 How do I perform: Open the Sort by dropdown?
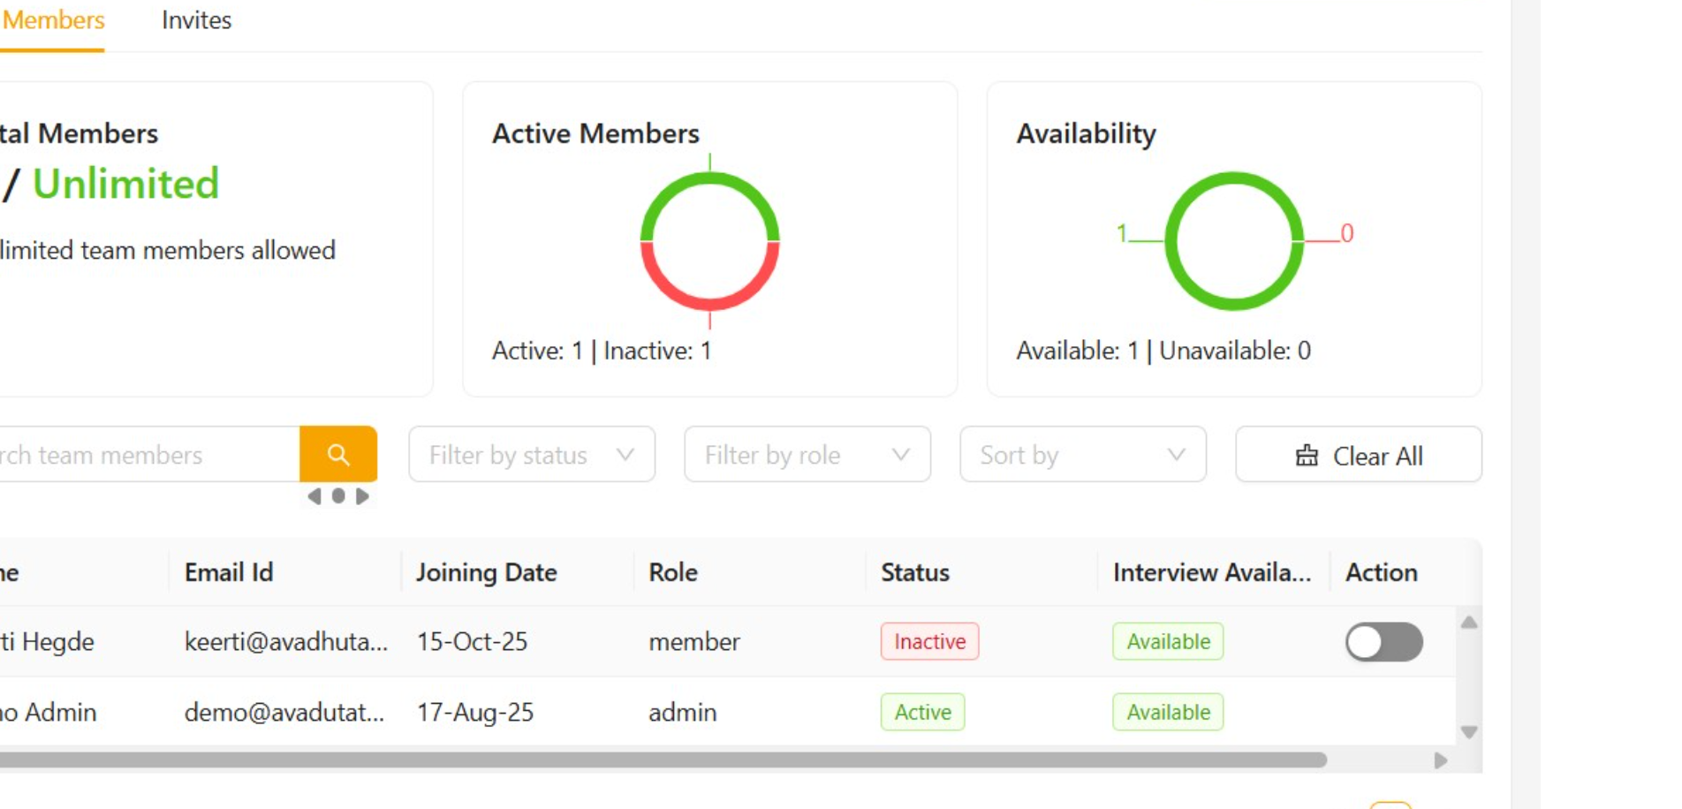click(x=1082, y=455)
